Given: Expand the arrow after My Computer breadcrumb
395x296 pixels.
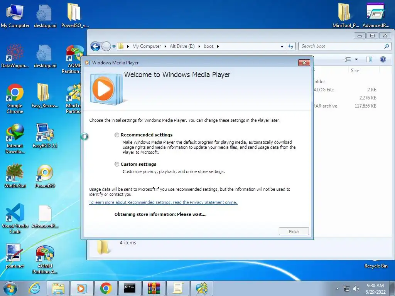Looking at the screenshot, I should pyautogui.click(x=165, y=46).
